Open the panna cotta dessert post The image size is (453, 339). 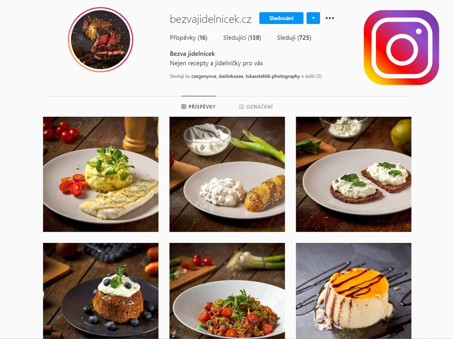(x=353, y=291)
